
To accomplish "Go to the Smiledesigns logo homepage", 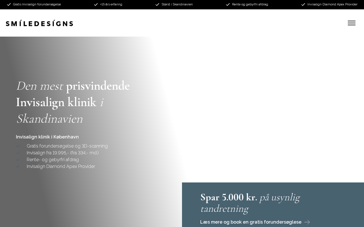I will pyautogui.click(x=40, y=24).
